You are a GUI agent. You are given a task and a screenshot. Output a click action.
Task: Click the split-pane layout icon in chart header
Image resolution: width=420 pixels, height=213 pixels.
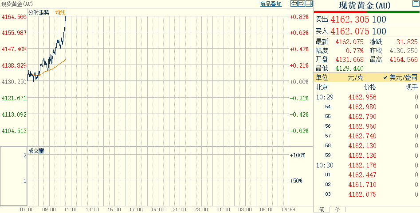coord(308,4)
